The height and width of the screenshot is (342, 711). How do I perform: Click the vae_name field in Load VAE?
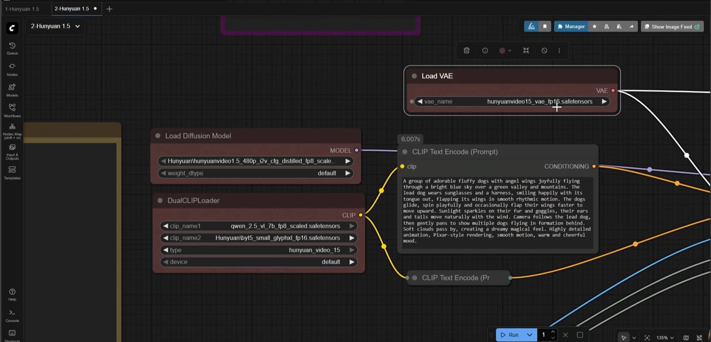(x=512, y=101)
